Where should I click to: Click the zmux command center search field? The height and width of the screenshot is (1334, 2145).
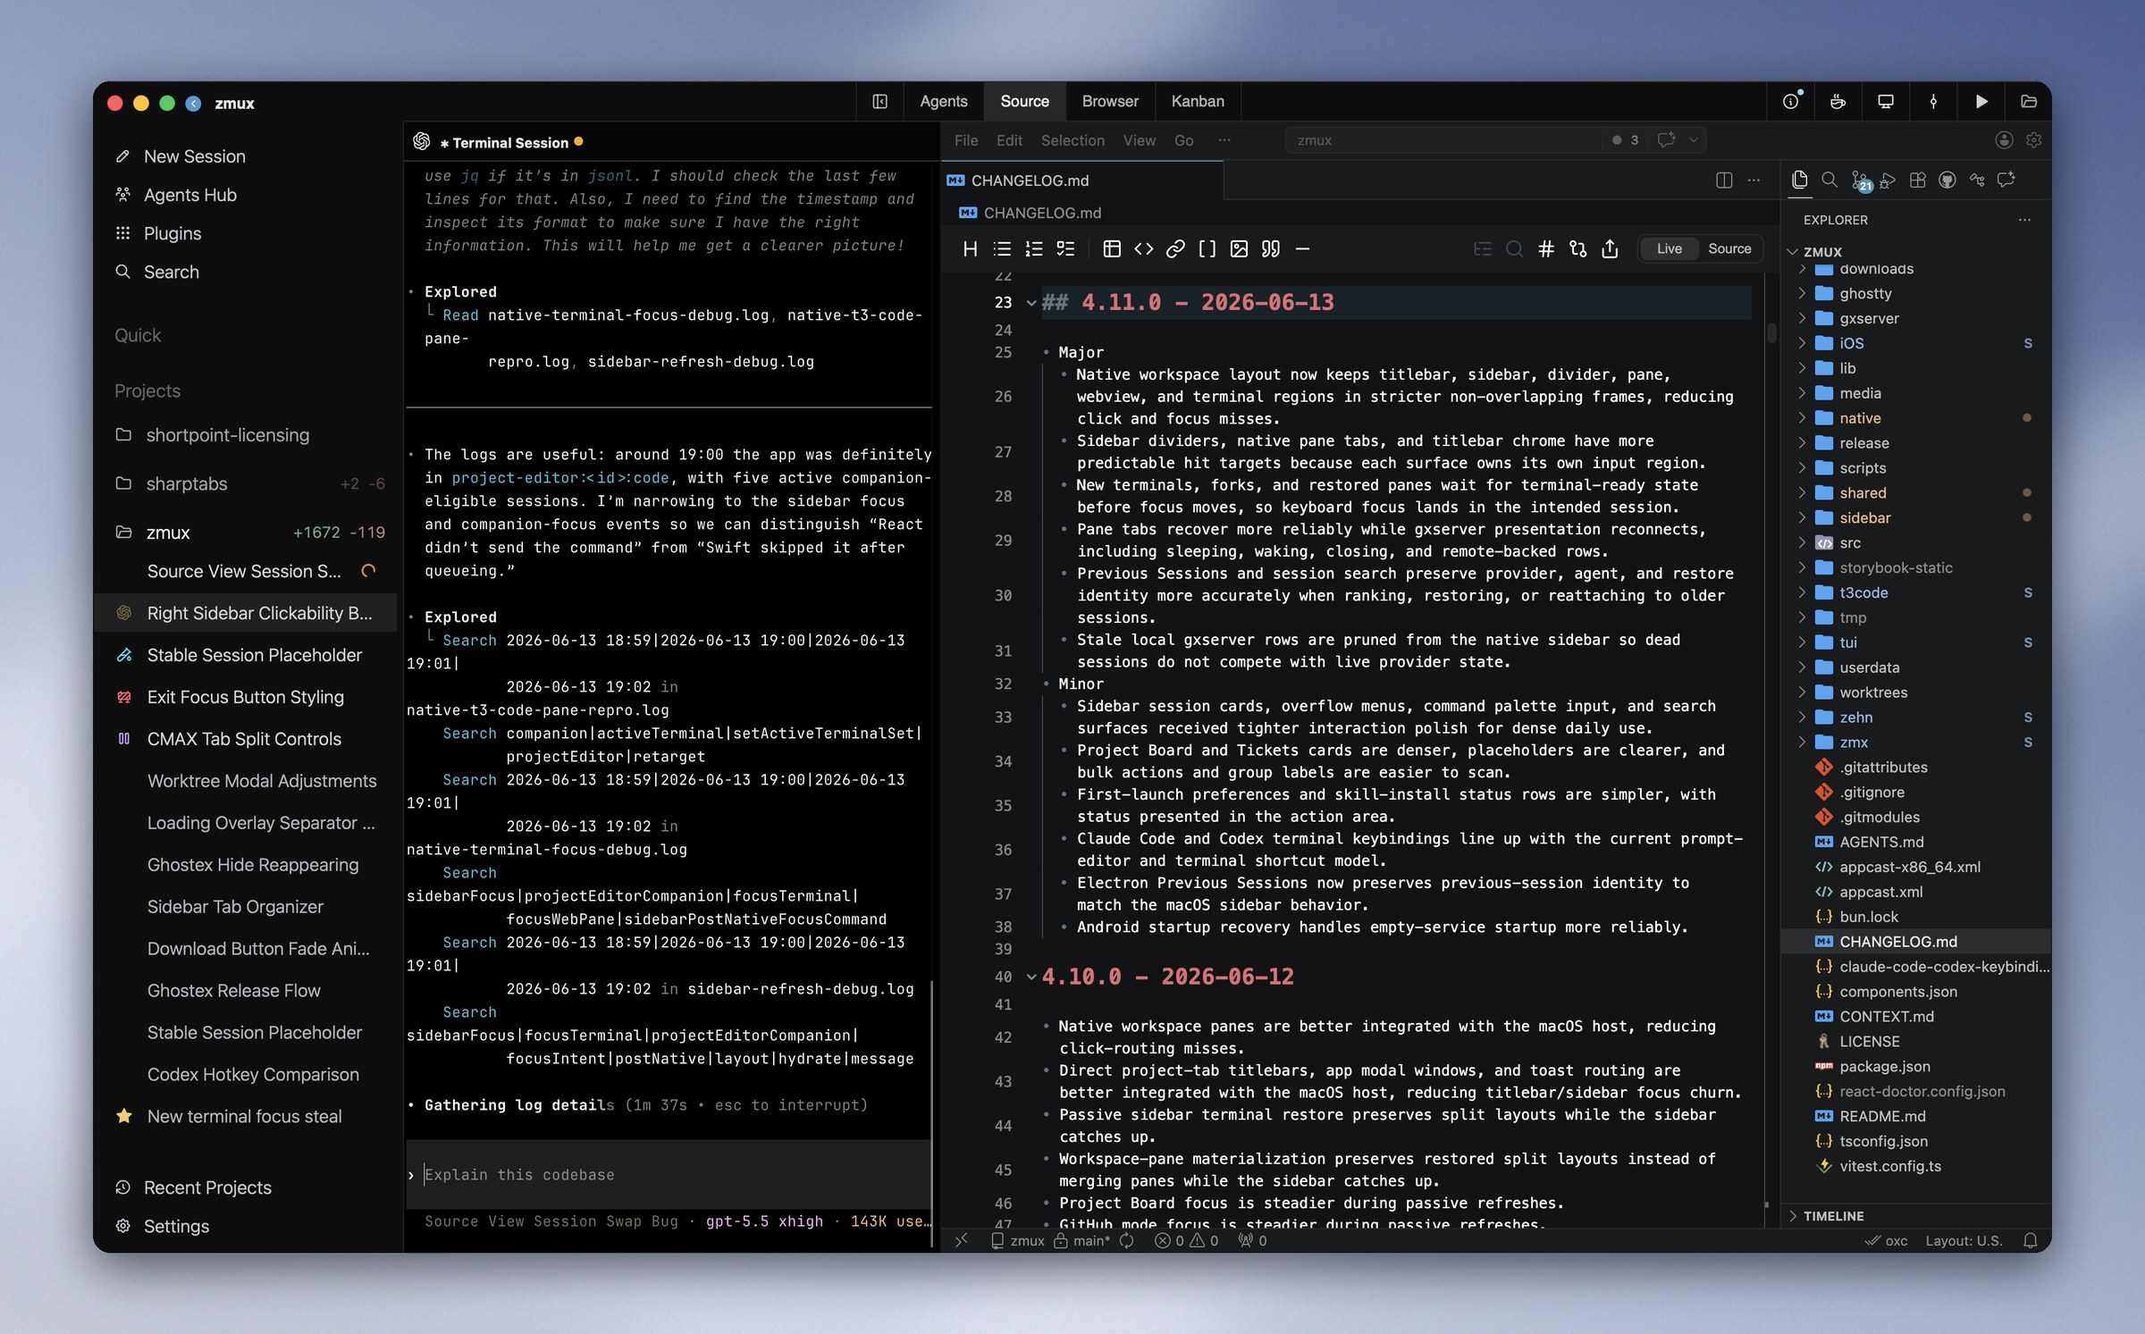point(1443,140)
